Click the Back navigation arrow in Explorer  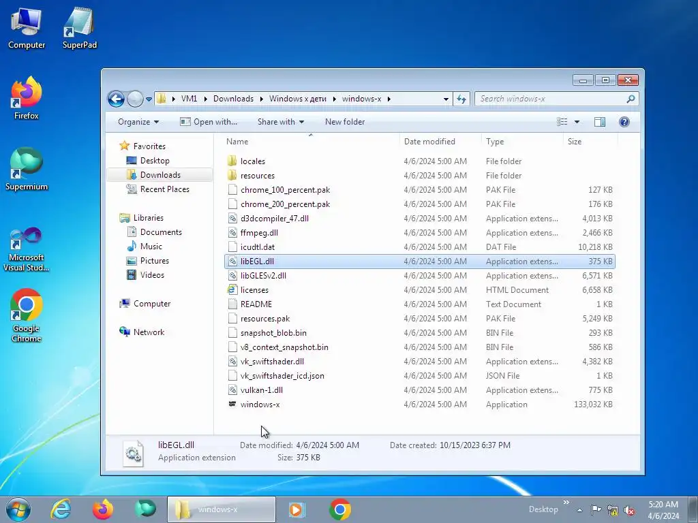116,99
